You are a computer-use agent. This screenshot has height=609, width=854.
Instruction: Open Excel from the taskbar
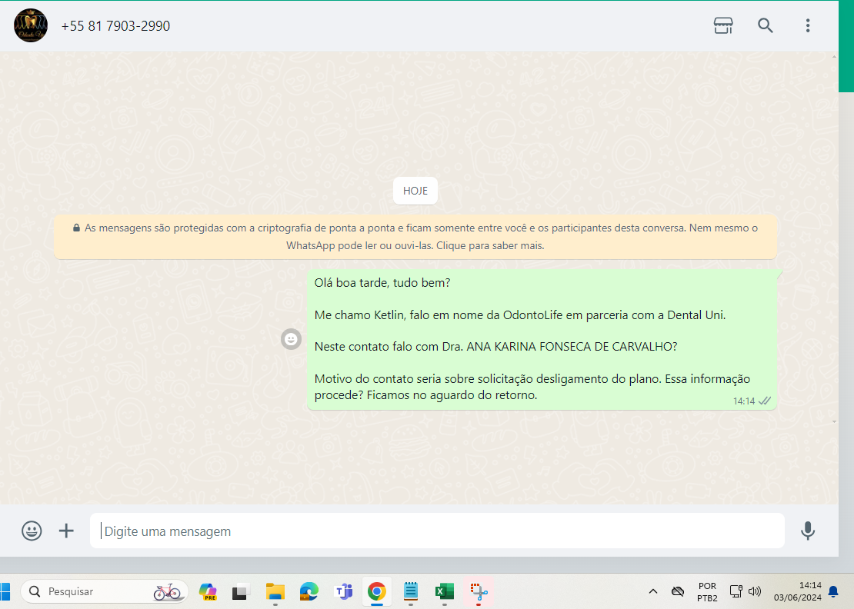coord(443,591)
